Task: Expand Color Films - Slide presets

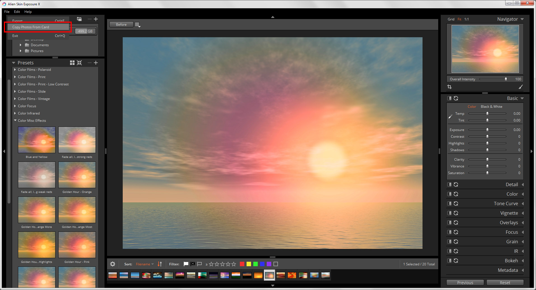Action: tap(15, 92)
